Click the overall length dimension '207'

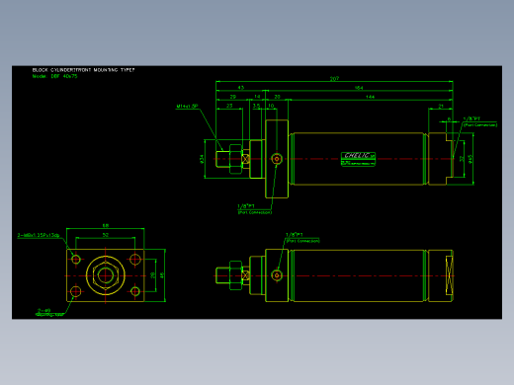334,79
